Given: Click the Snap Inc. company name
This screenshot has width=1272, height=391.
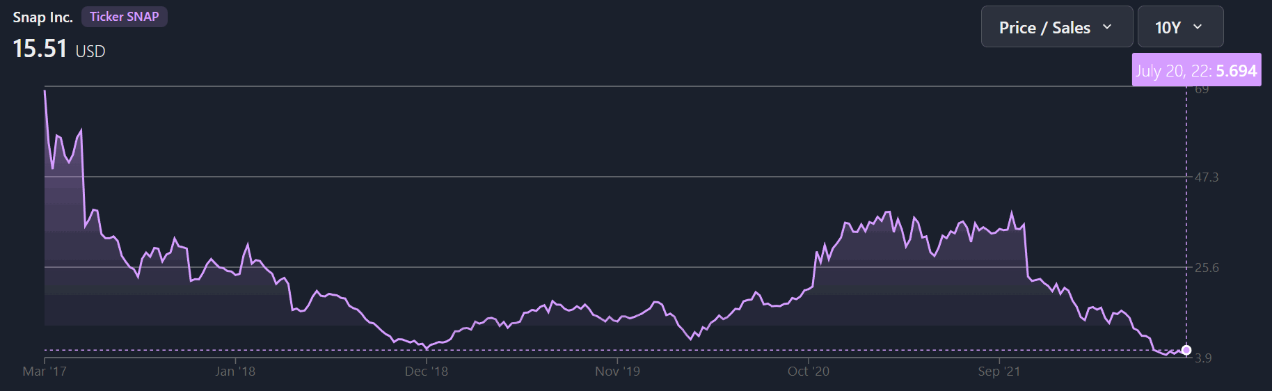Looking at the screenshot, I should [42, 17].
